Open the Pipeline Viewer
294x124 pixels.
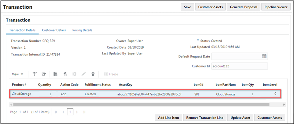coord(276,7)
